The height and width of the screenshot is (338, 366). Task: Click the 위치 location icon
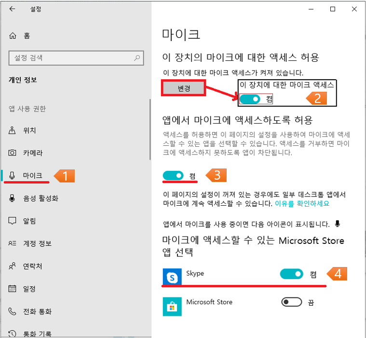coord(12,130)
